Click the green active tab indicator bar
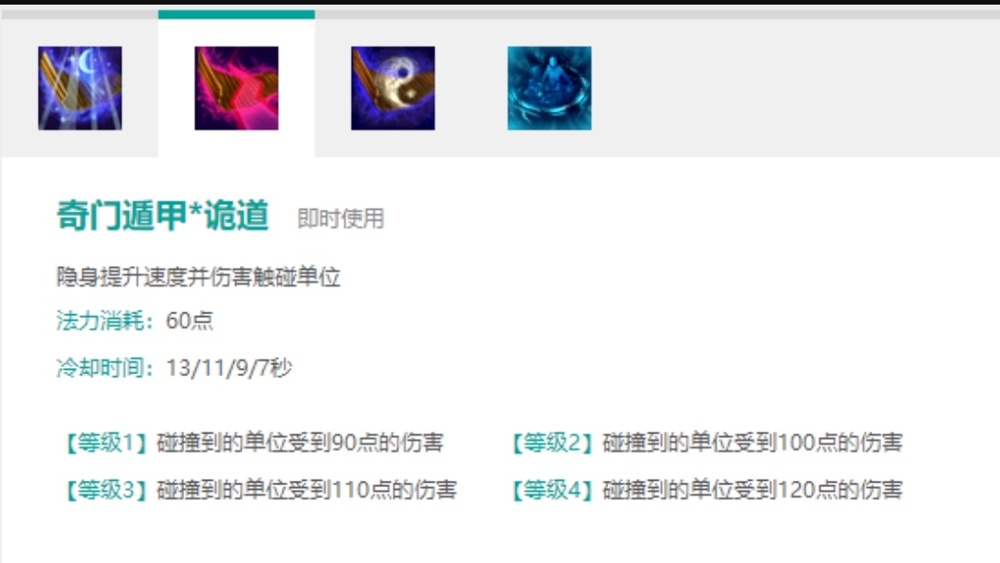The image size is (1000, 563). coord(237,14)
